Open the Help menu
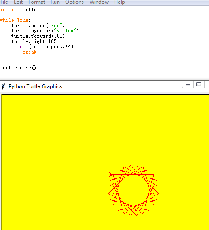This screenshot has height=230, width=209. [119, 2]
